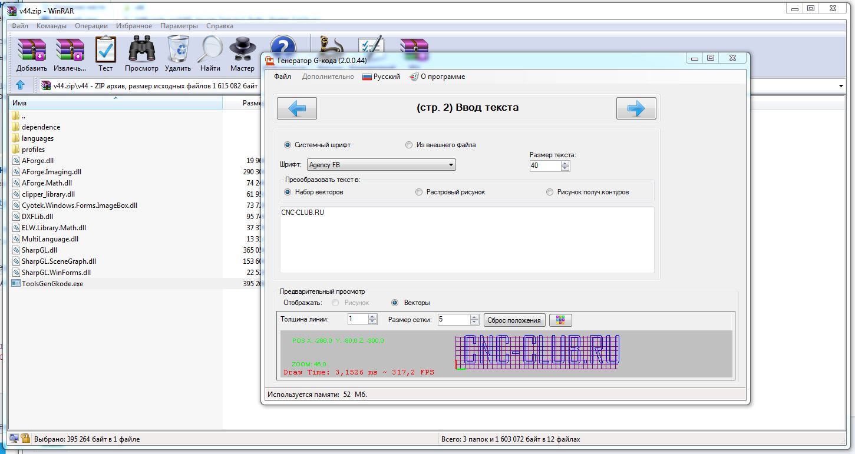Open the Шрифт font dropdown (Agency FB)
855x454 pixels.
point(382,165)
